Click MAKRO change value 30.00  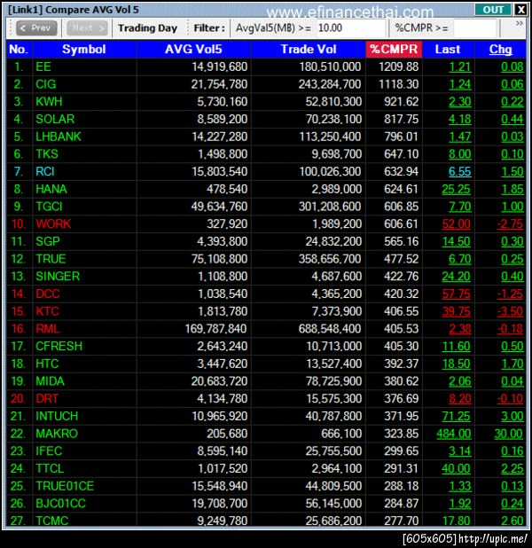[x=509, y=434]
